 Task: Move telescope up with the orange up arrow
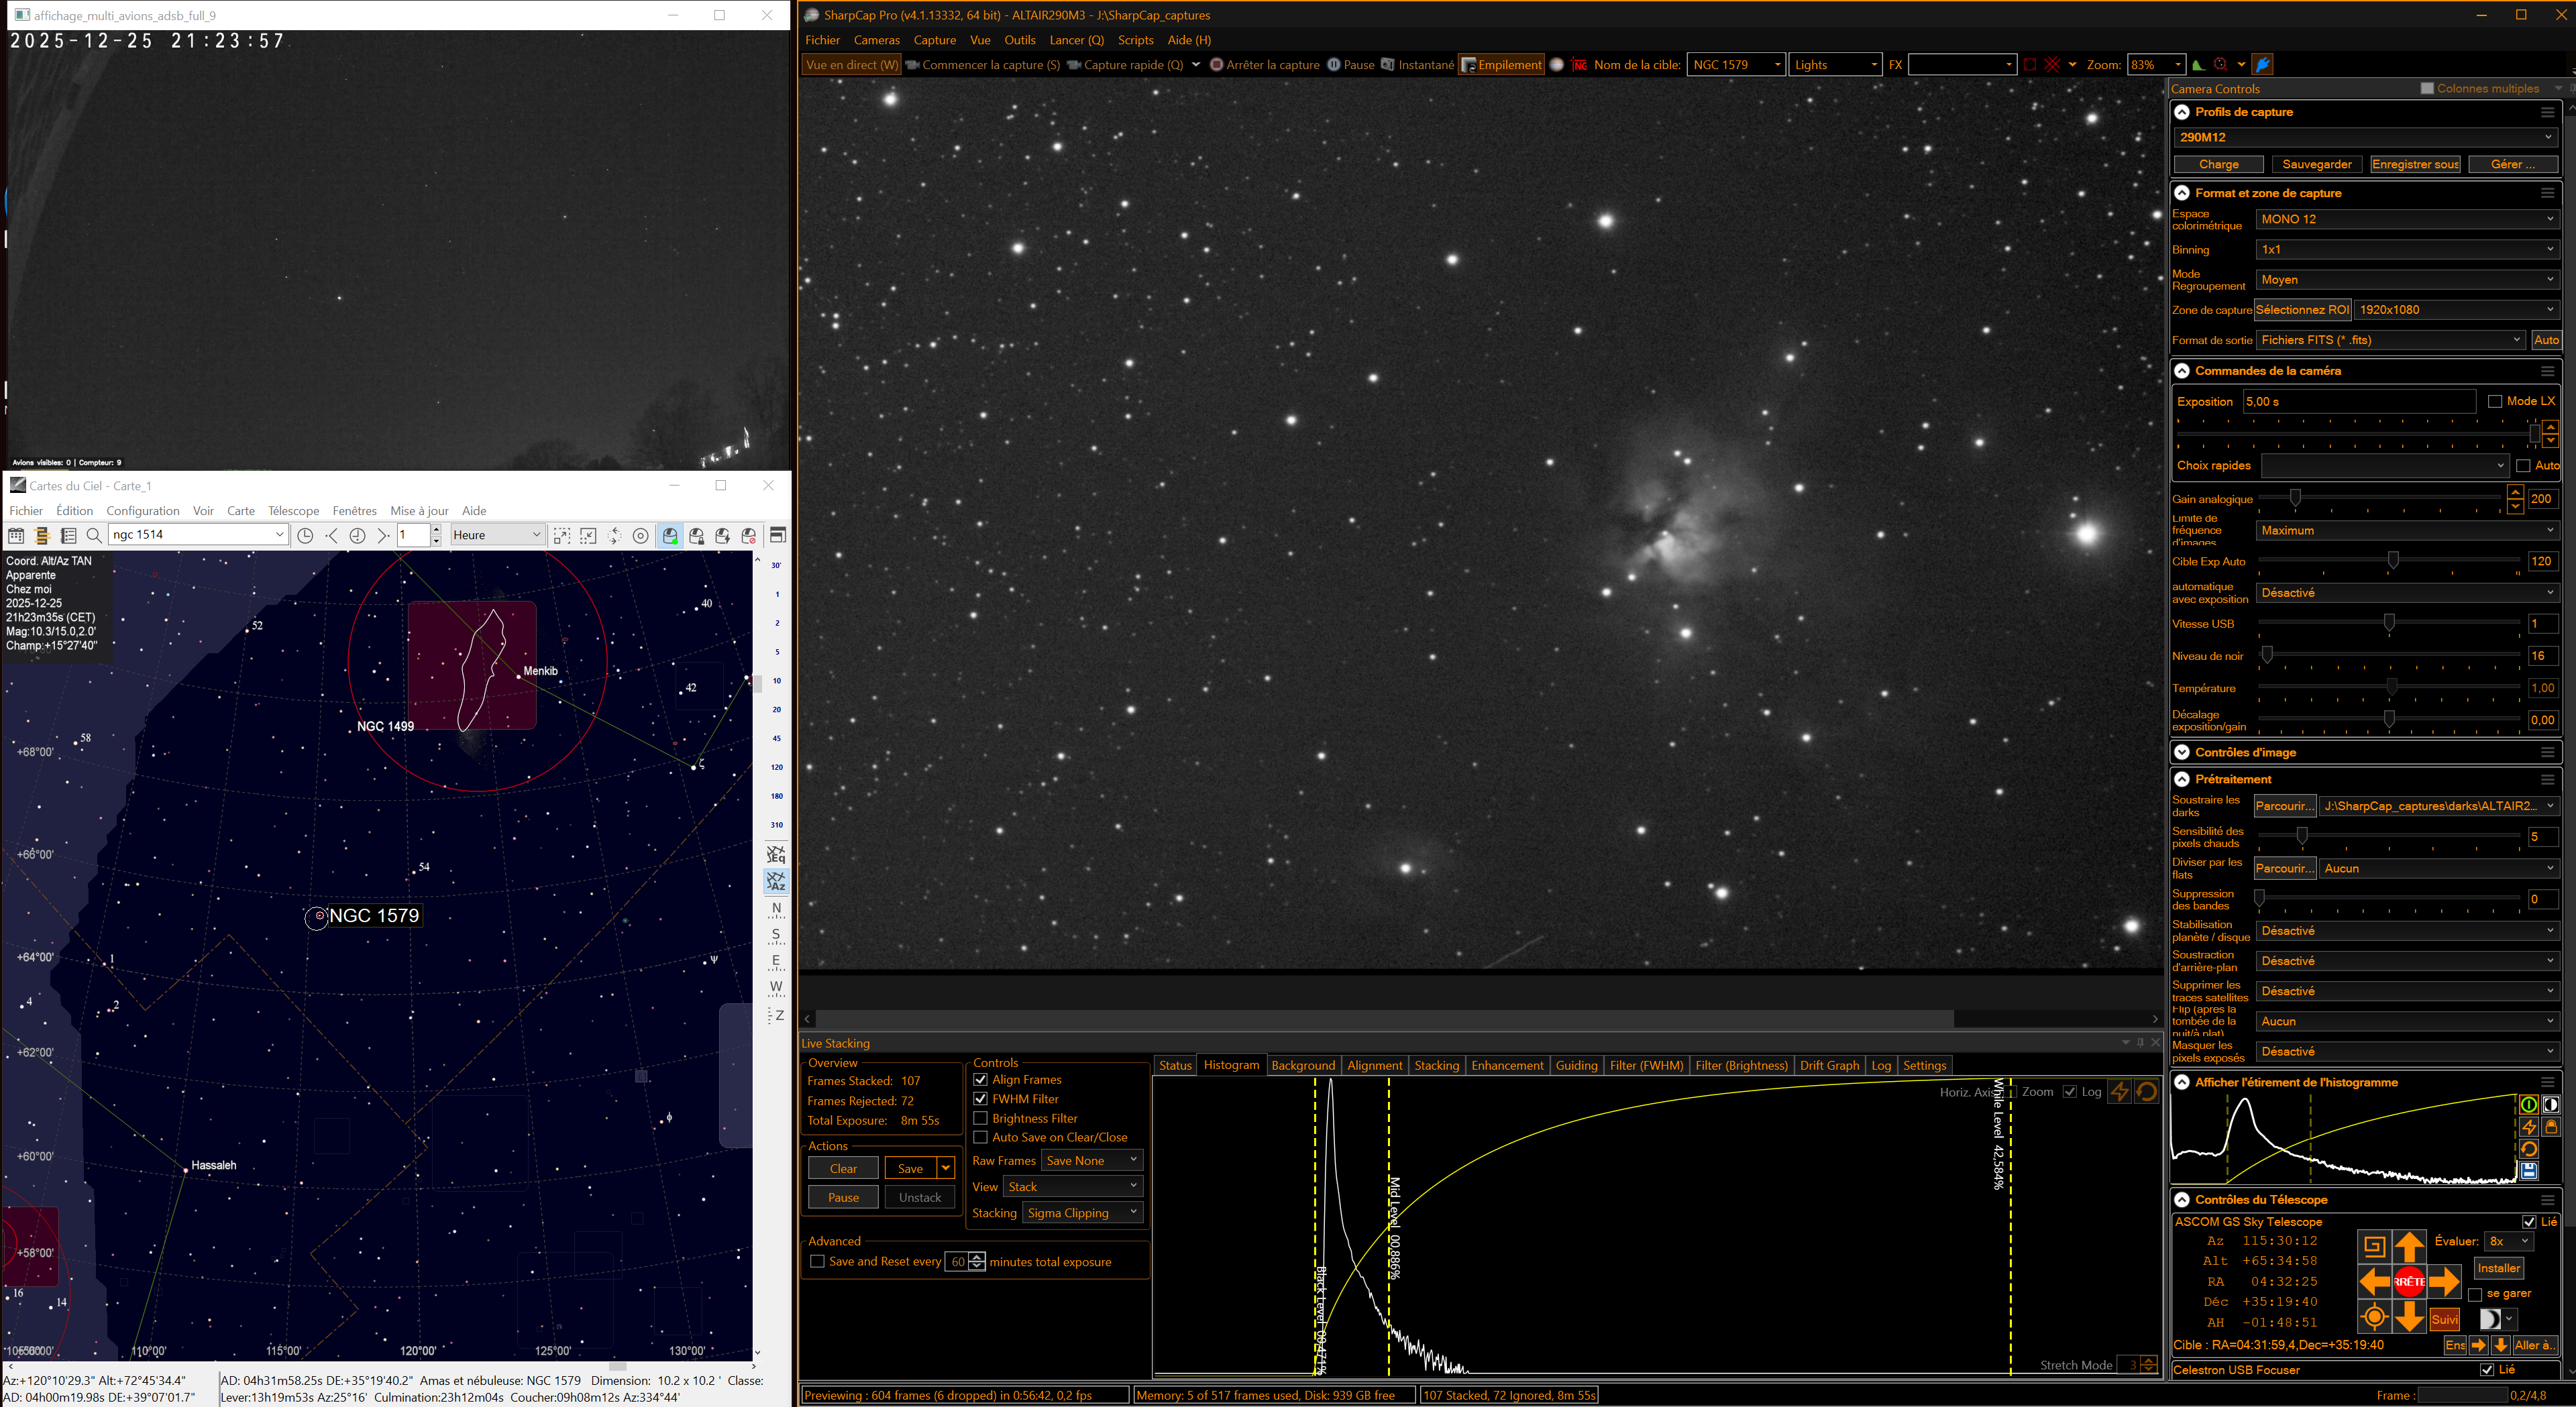click(2409, 1246)
